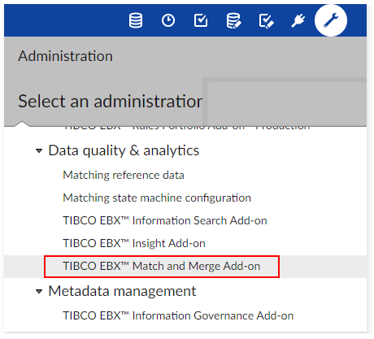374x339 pixels.
Task: Select TIBCO EBX Insight Add-on
Action: tap(134, 243)
